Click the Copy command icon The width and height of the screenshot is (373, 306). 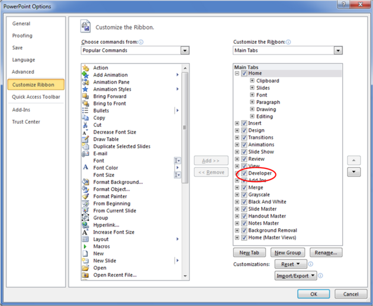pyautogui.click(x=86, y=118)
